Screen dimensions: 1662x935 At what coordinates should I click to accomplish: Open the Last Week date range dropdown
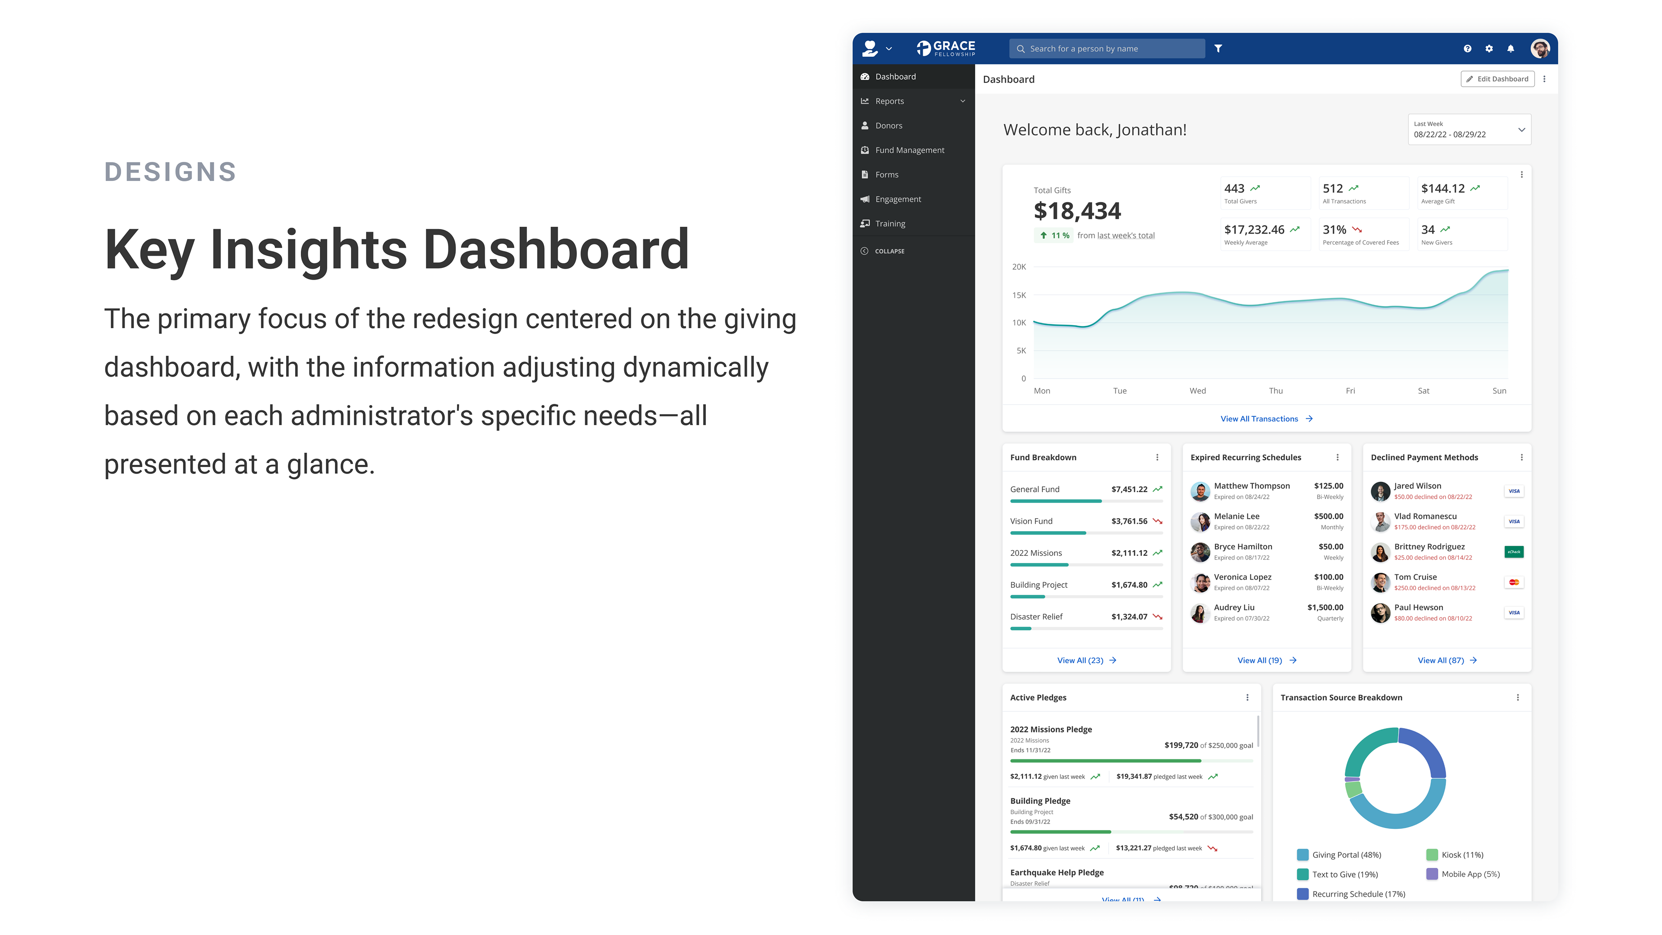click(x=1469, y=130)
